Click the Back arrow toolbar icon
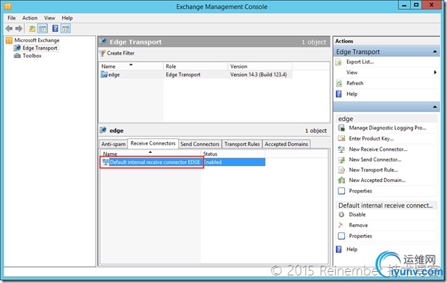 coord(9,28)
